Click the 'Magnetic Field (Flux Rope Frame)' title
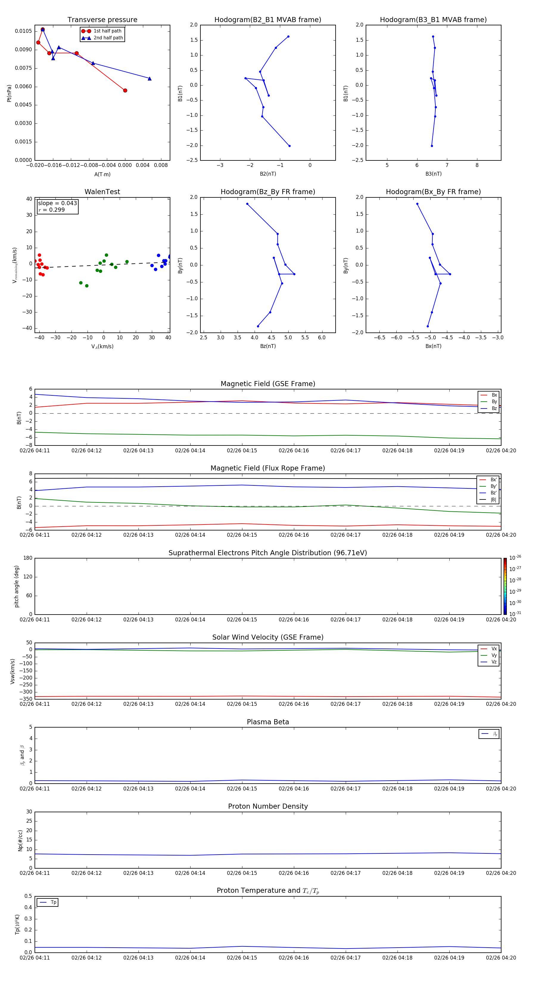536x984 pixels. 268,468
